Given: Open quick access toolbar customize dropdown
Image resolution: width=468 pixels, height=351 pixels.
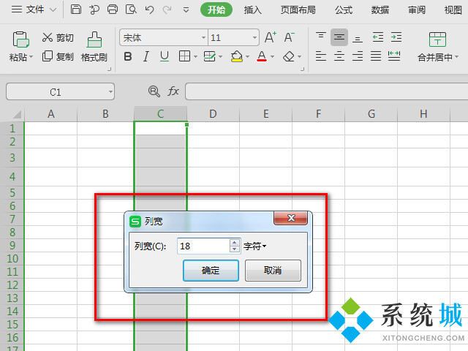Looking at the screenshot, I should pos(186,10).
